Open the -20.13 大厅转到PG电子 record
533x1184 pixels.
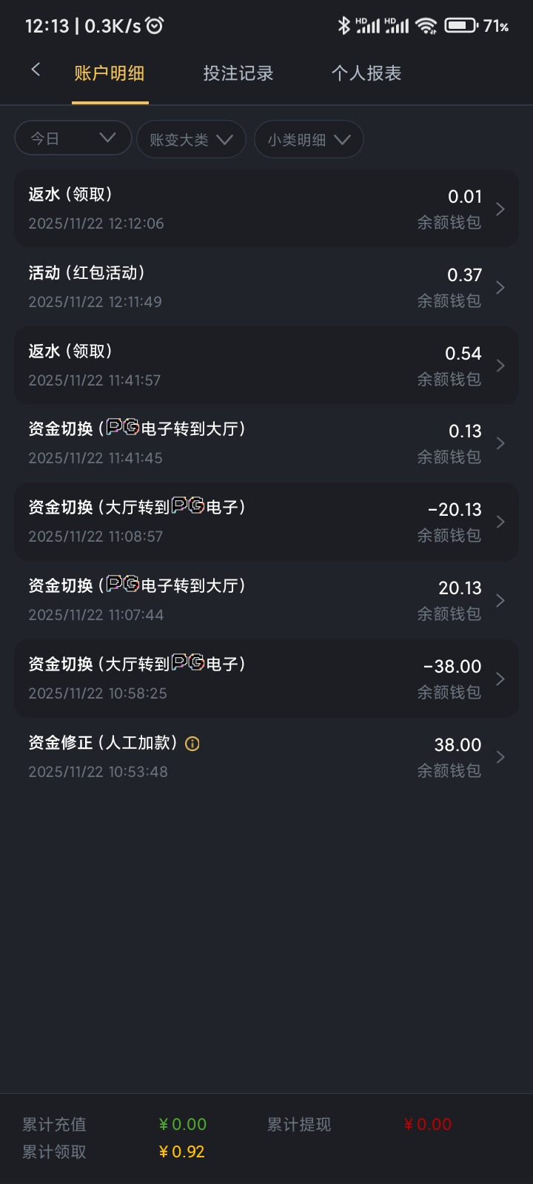point(266,522)
